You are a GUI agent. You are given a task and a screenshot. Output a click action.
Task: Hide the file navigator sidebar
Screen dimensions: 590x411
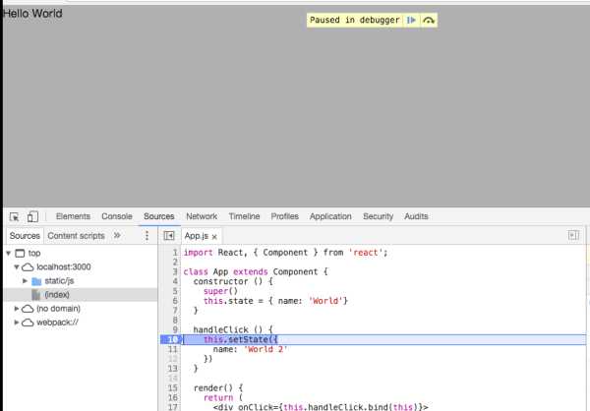169,236
